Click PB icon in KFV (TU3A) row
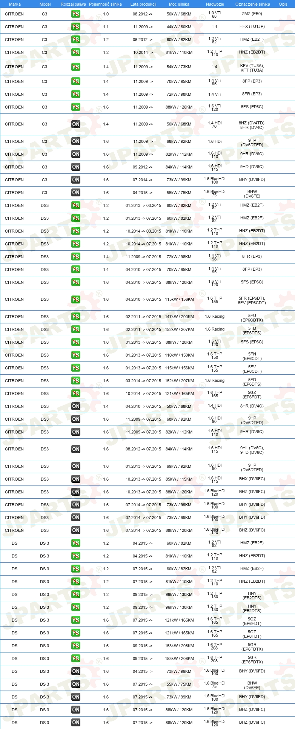Image resolution: width=295 pixels, height=729 pixels. tap(76, 67)
